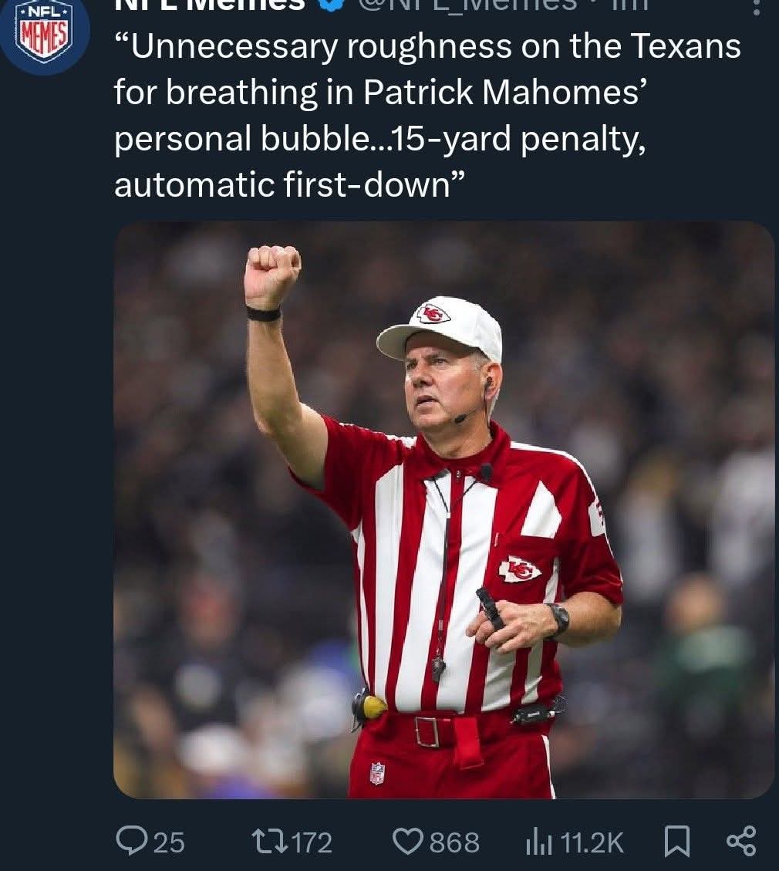Click the 172 retweets count
The height and width of the screenshot is (871, 779).
coord(312,842)
